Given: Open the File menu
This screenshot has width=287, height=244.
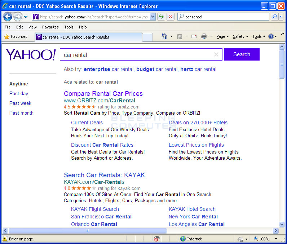Looking at the screenshot, I should pyautogui.click(x=8, y=27).
